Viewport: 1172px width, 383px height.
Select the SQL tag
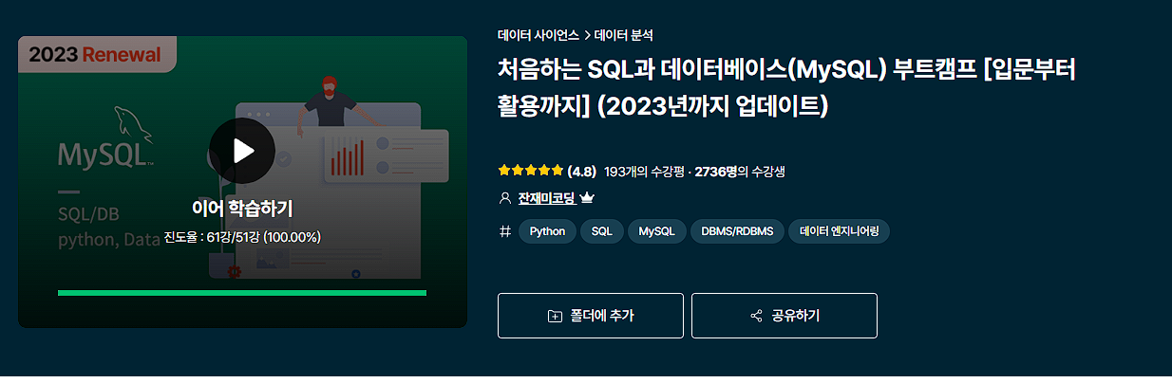click(x=602, y=231)
